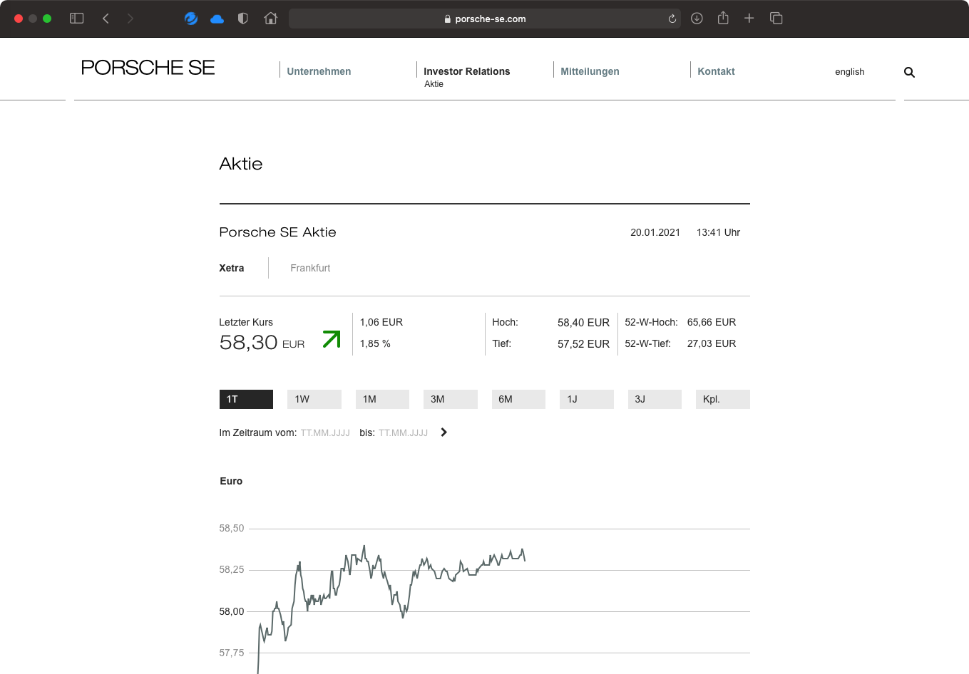Click the green upward trend arrow
The height and width of the screenshot is (674, 969).
[332, 339]
